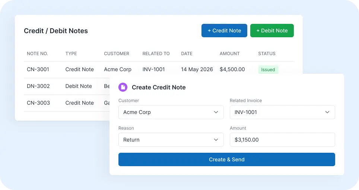Click the Issued status badge

tap(268, 70)
